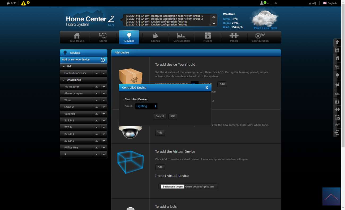This screenshot has width=345, height=210.
Task: Switch to the Scenes tab
Action: point(155,37)
